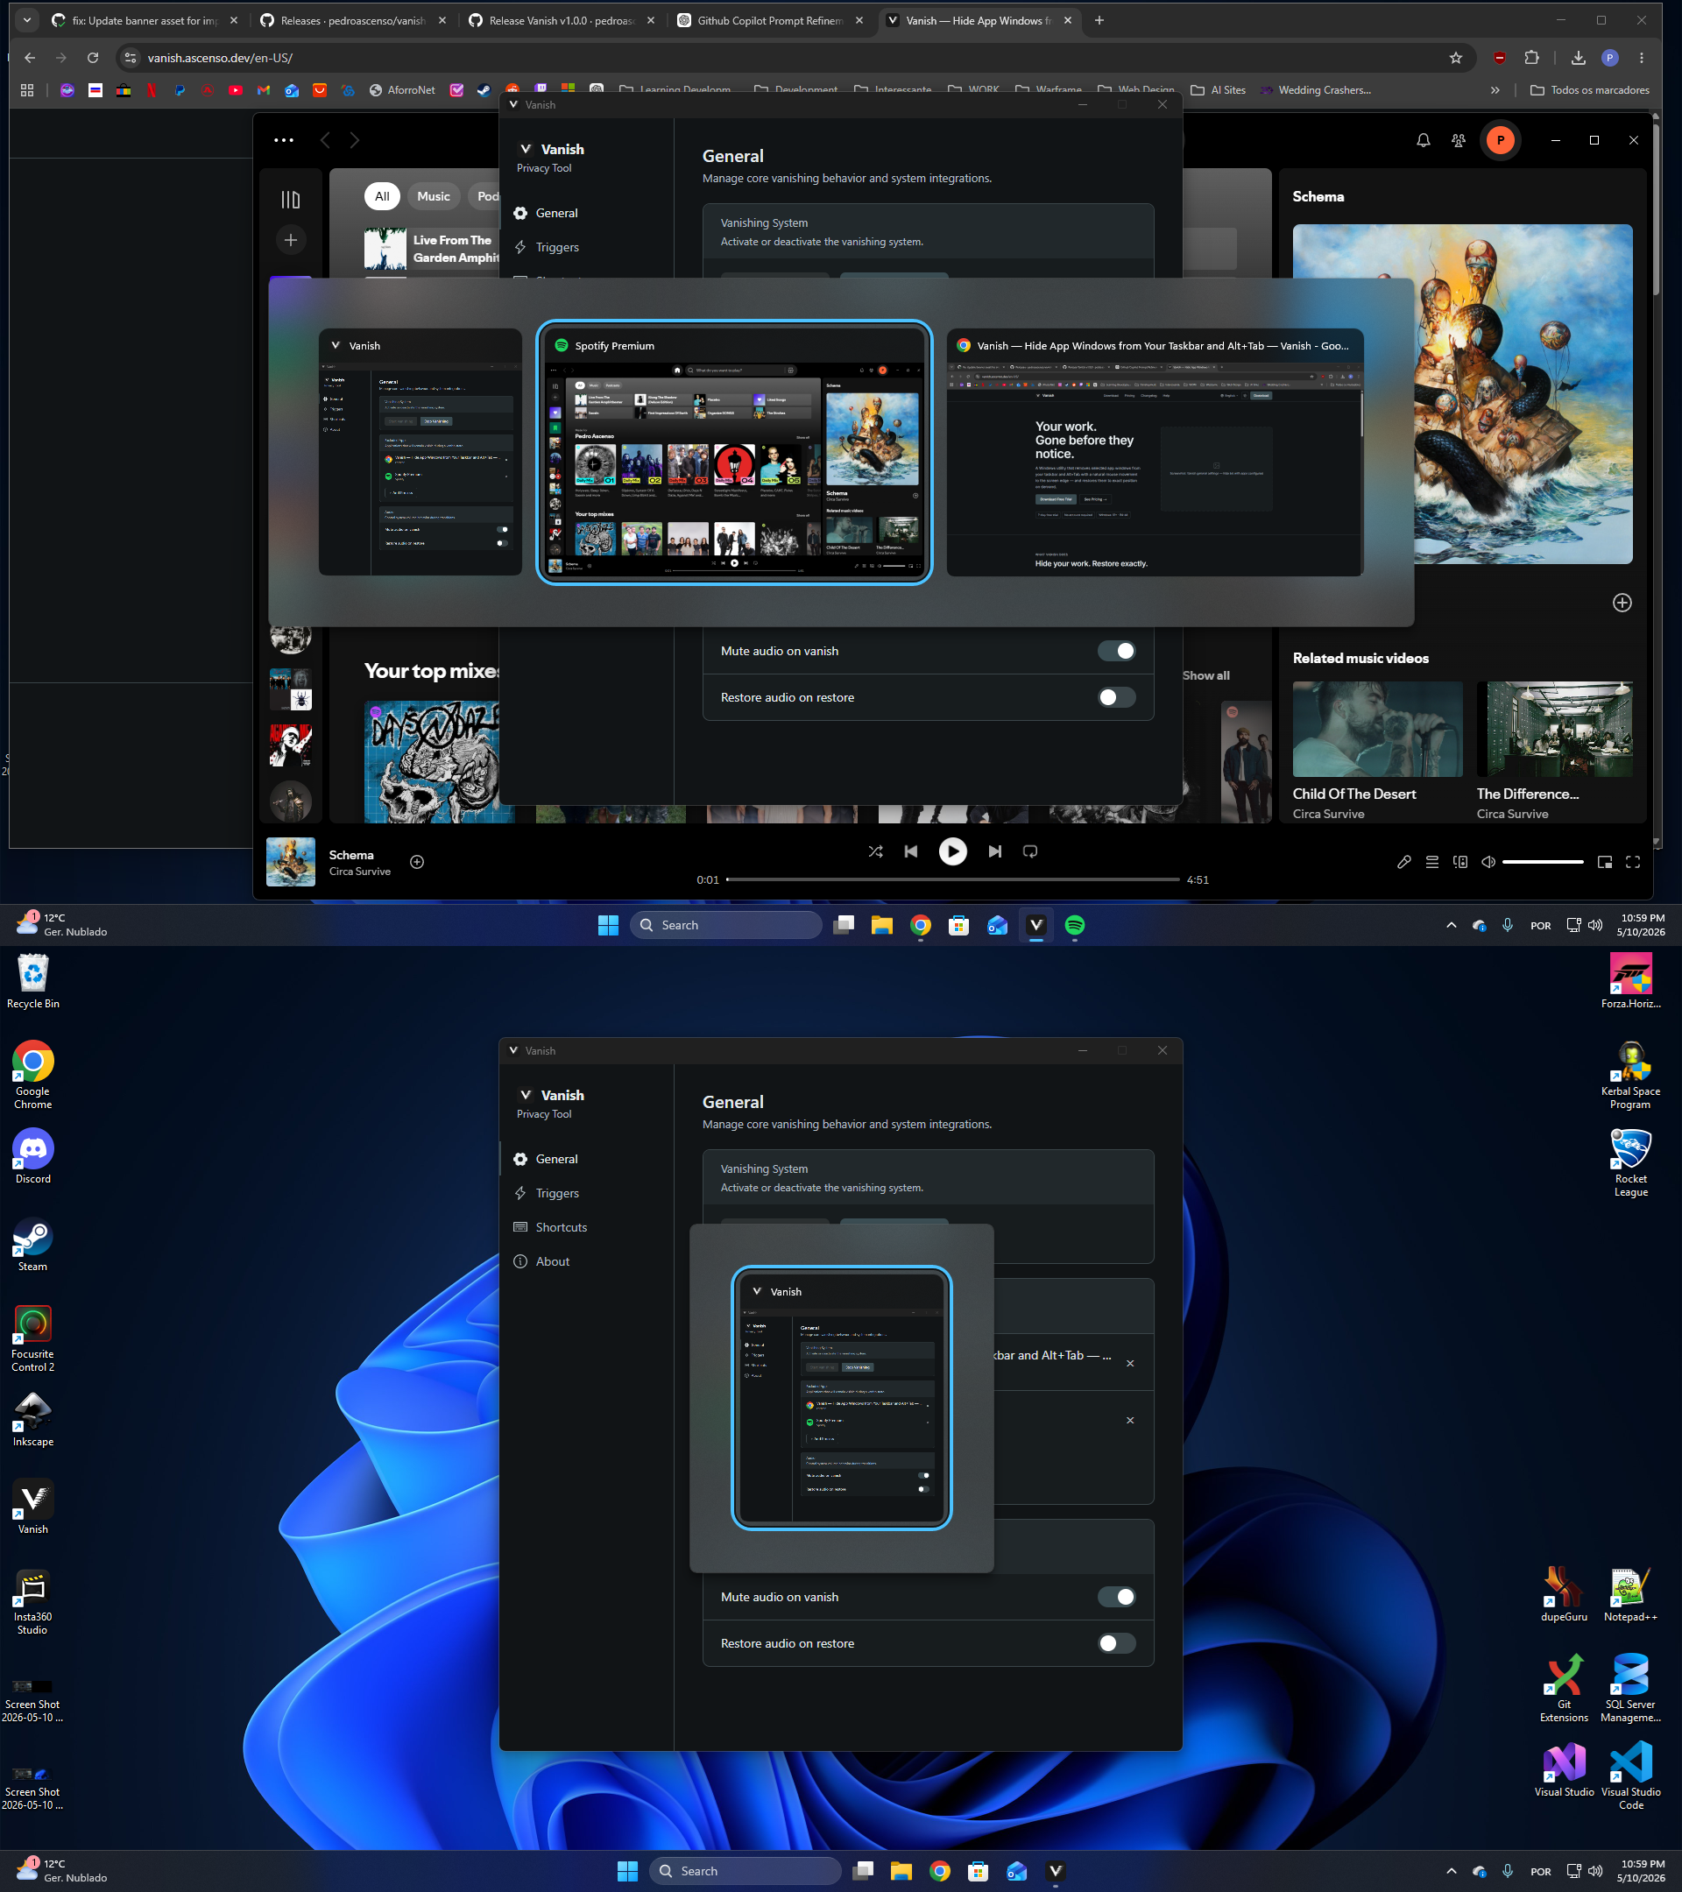Open Spotify profile avatar P

coord(1501,141)
